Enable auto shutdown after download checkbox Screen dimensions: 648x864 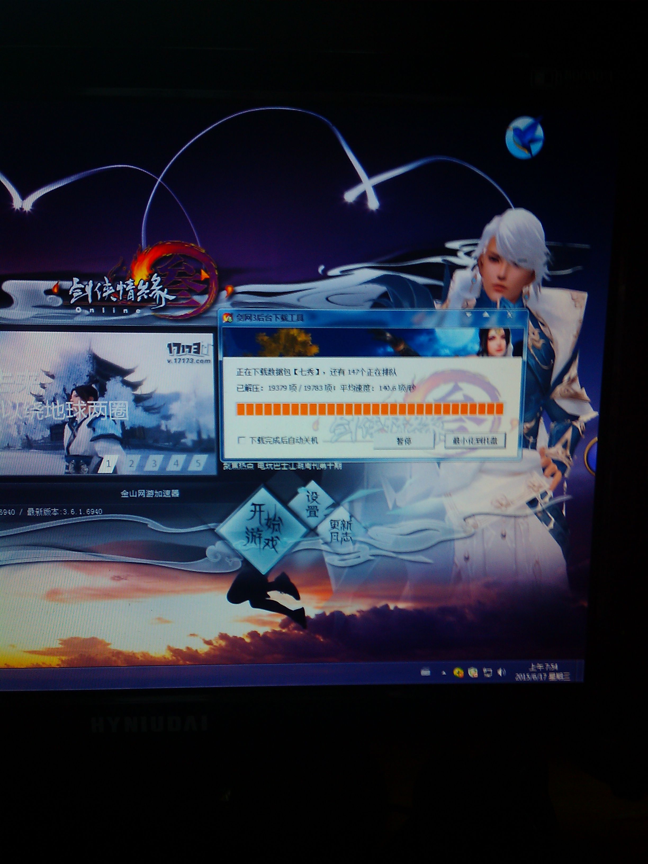pos(241,440)
